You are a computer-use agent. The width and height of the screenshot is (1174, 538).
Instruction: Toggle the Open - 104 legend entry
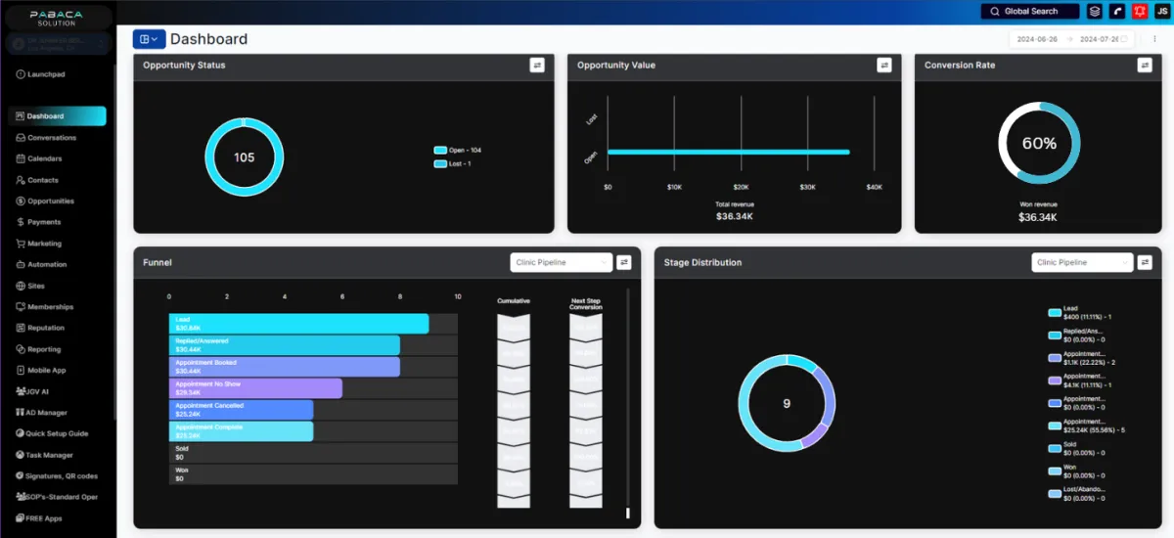point(458,151)
